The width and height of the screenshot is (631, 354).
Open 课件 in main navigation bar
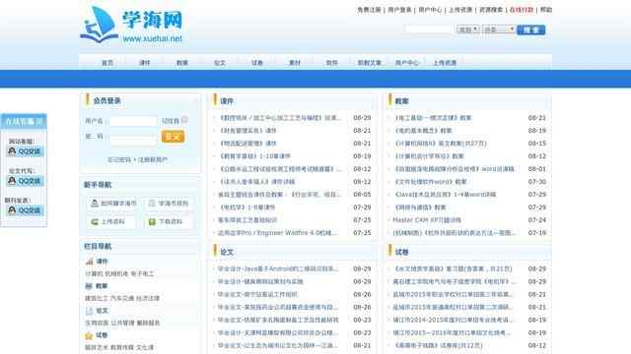[x=145, y=63]
